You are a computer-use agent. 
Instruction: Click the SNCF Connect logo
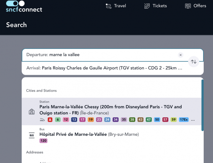click(x=24, y=6)
